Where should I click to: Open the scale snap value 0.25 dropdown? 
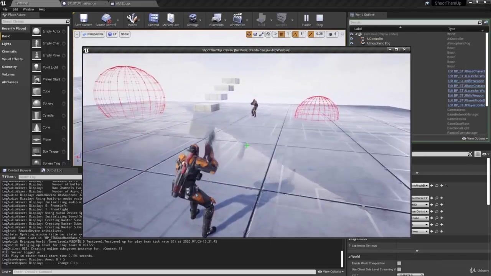(320, 34)
